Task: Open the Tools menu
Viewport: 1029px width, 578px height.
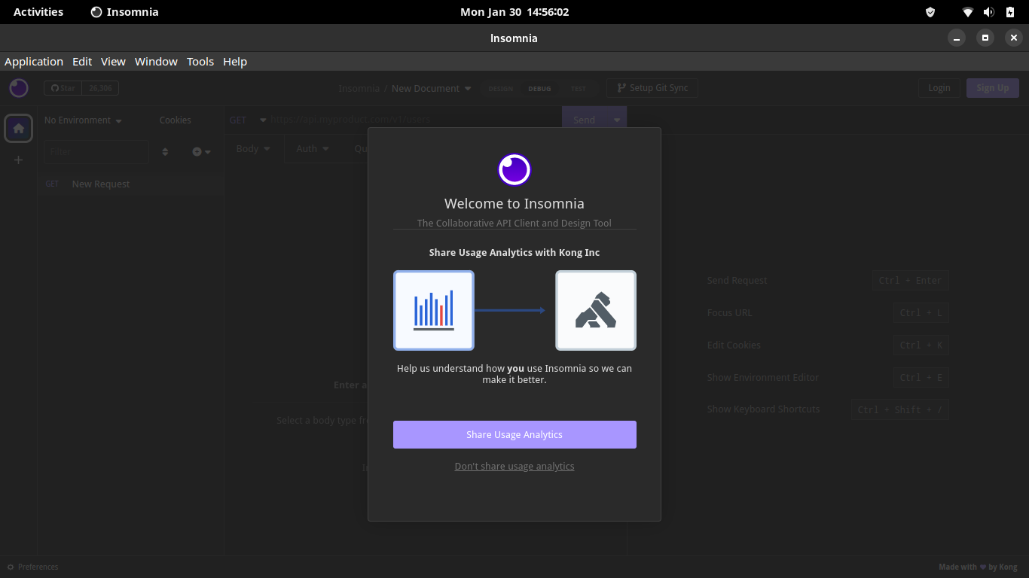Action: [200, 62]
